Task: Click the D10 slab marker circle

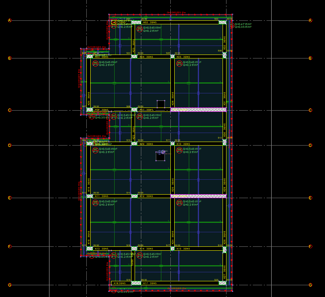Action: (x=179, y=202)
